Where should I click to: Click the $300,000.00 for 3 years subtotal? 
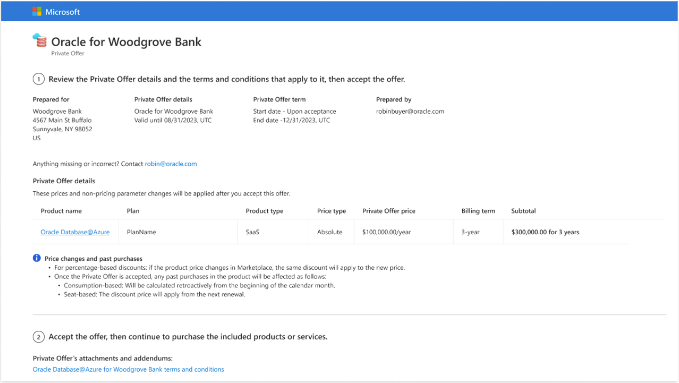[x=545, y=232]
